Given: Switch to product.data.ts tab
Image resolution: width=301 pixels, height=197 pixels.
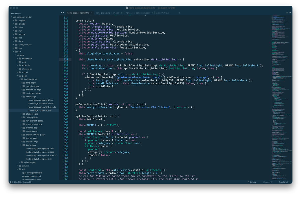Looking at the screenshot, I should tap(163, 13).
